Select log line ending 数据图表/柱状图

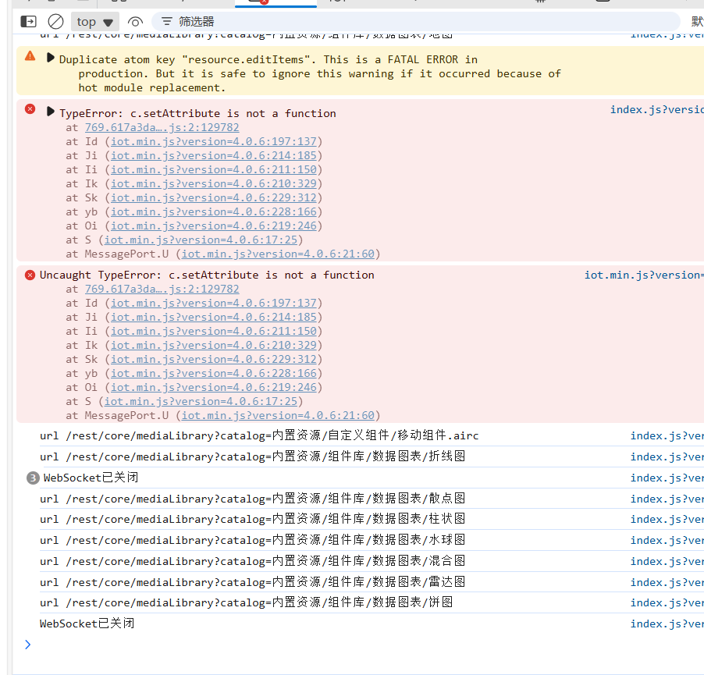click(252, 519)
